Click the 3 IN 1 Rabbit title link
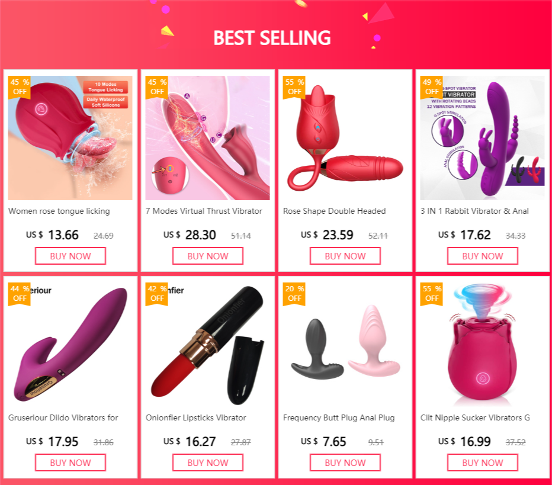 [474, 211]
